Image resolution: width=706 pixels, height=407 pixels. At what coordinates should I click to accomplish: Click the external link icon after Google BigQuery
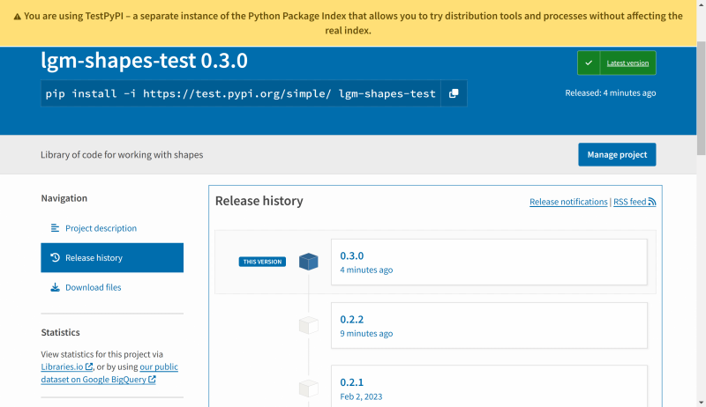152,379
